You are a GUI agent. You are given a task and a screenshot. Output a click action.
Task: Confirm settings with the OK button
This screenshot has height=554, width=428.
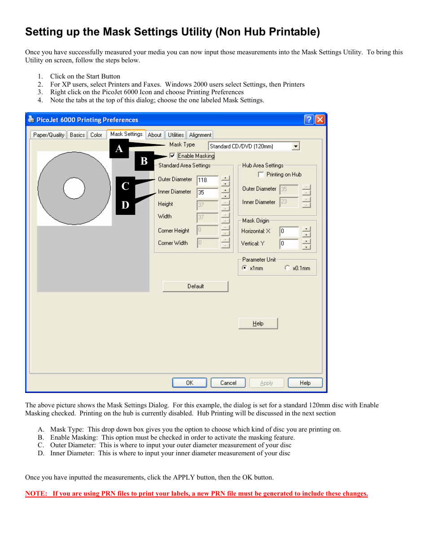point(190,383)
